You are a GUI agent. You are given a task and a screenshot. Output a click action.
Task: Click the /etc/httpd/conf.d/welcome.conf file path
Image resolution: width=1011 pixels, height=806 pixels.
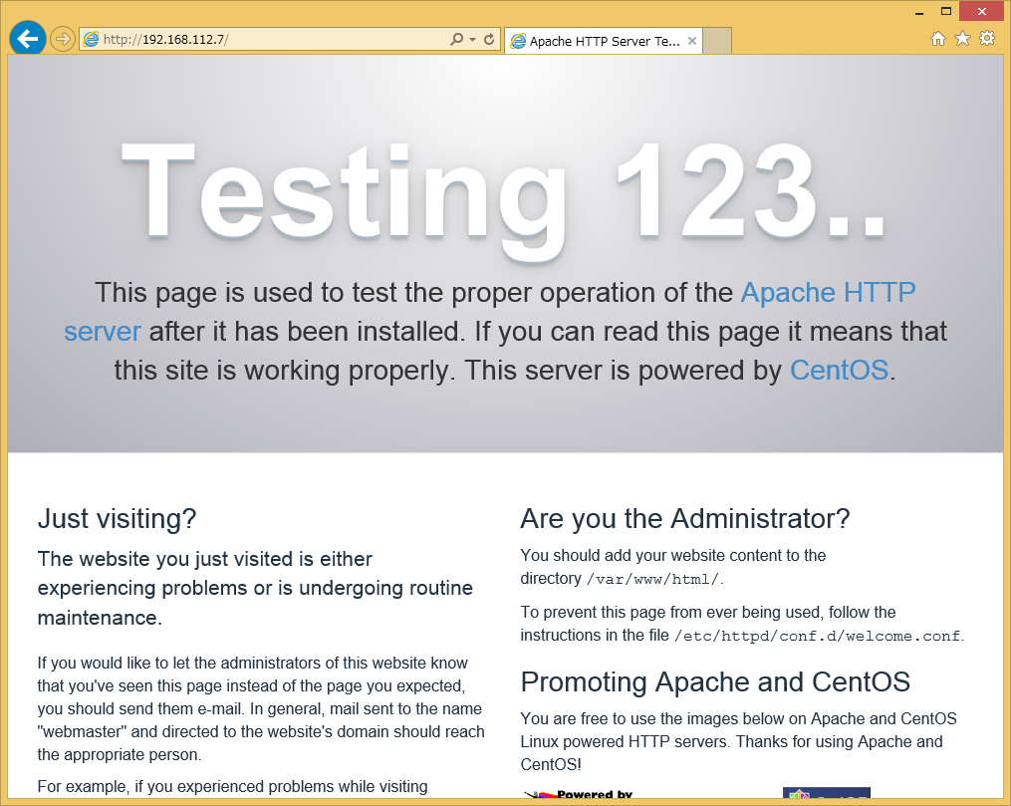(x=818, y=636)
